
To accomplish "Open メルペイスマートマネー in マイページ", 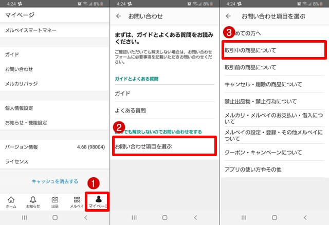I will point(54,30).
